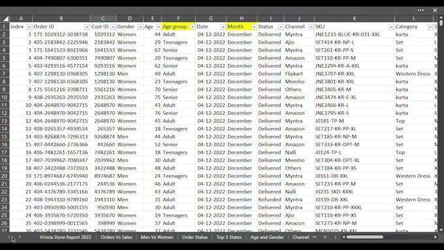The width and height of the screenshot is (444, 250).
Task: Click the vertical scrollbar down arrow
Action: [441, 230]
